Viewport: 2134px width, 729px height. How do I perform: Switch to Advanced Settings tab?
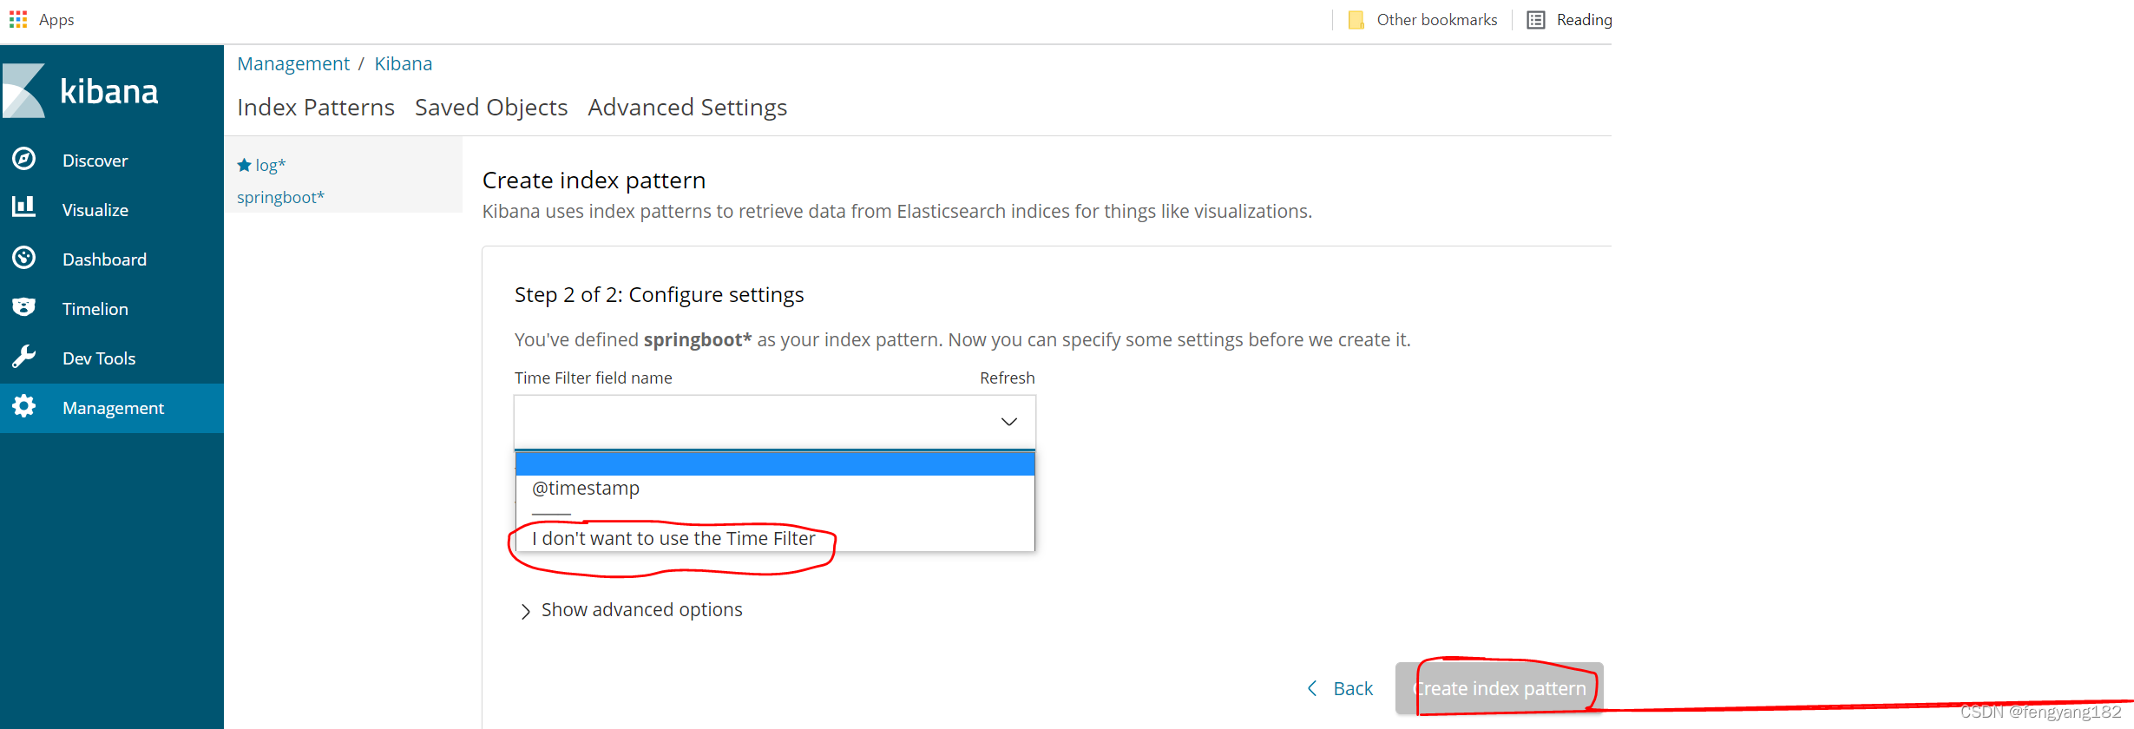pyautogui.click(x=687, y=108)
